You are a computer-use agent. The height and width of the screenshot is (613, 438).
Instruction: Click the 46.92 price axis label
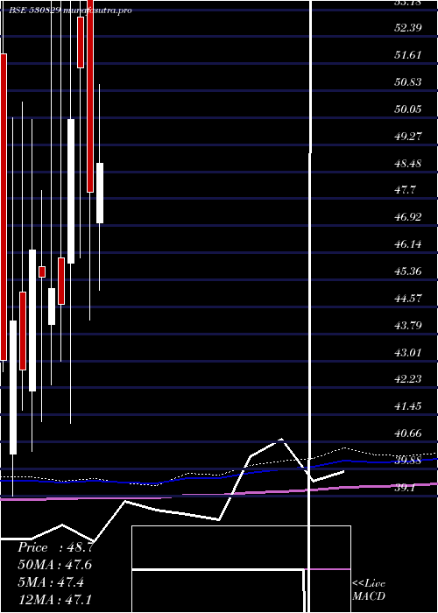408,217
